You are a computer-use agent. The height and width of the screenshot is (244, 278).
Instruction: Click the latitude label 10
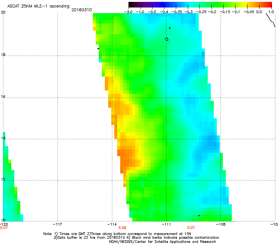(x=3, y=220)
